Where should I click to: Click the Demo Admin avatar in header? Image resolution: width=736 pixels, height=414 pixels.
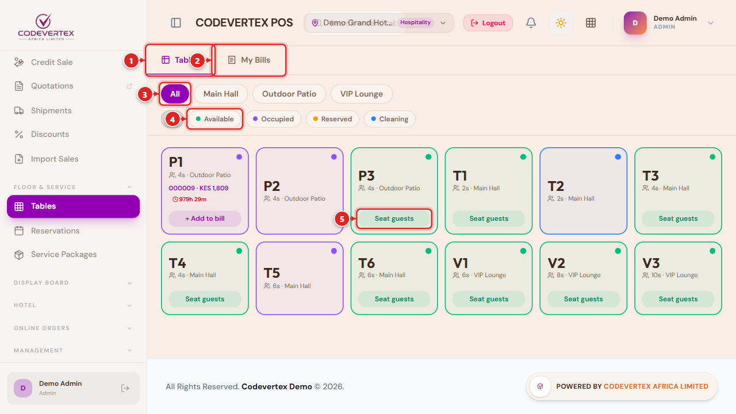(x=635, y=23)
